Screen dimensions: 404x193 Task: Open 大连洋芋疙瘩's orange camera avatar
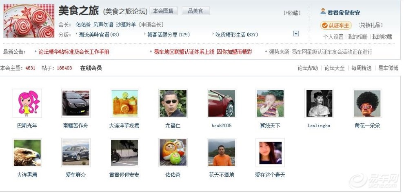pyautogui.click(x=124, y=104)
